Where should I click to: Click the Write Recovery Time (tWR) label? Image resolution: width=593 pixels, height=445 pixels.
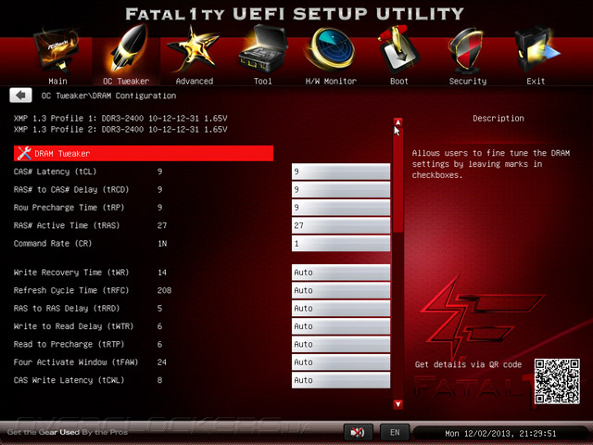tap(71, 272)
